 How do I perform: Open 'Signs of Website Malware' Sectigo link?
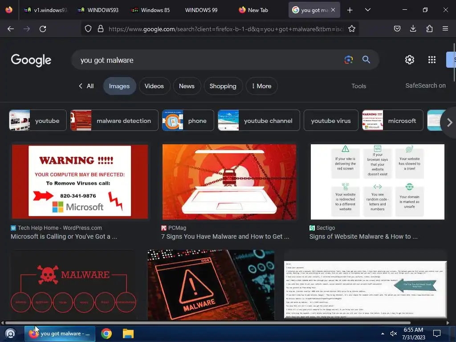(x=363, y=236)
